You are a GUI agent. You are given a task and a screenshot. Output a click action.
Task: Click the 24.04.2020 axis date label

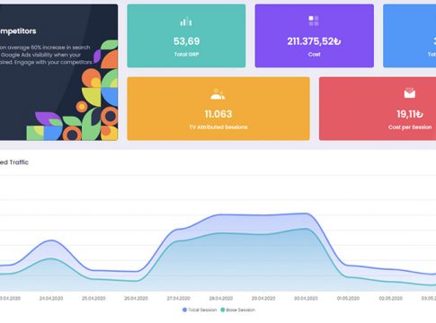click(x=51, y=298)
